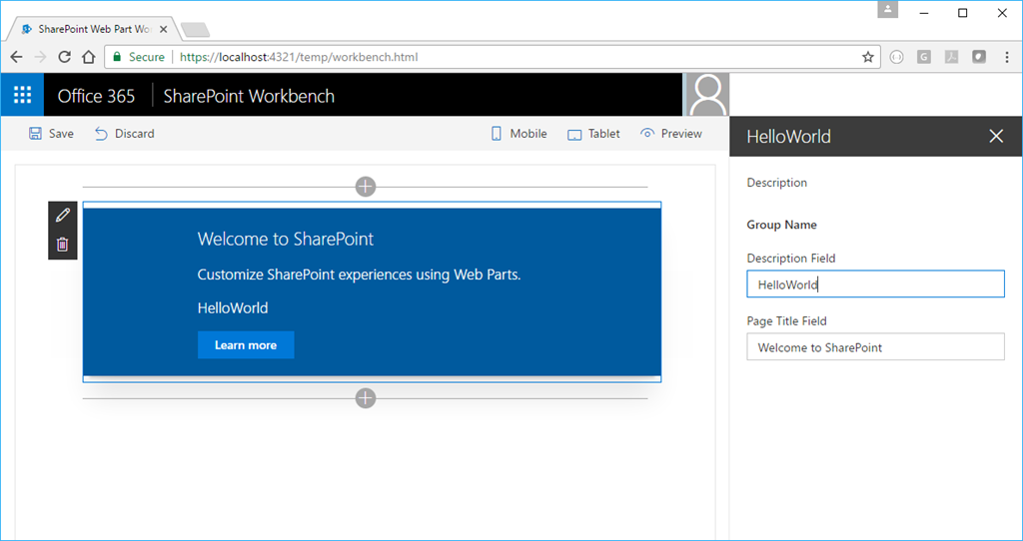Add a web part below HelloWorld
The width and height of the screenshot is (1023, 541).
366,398
